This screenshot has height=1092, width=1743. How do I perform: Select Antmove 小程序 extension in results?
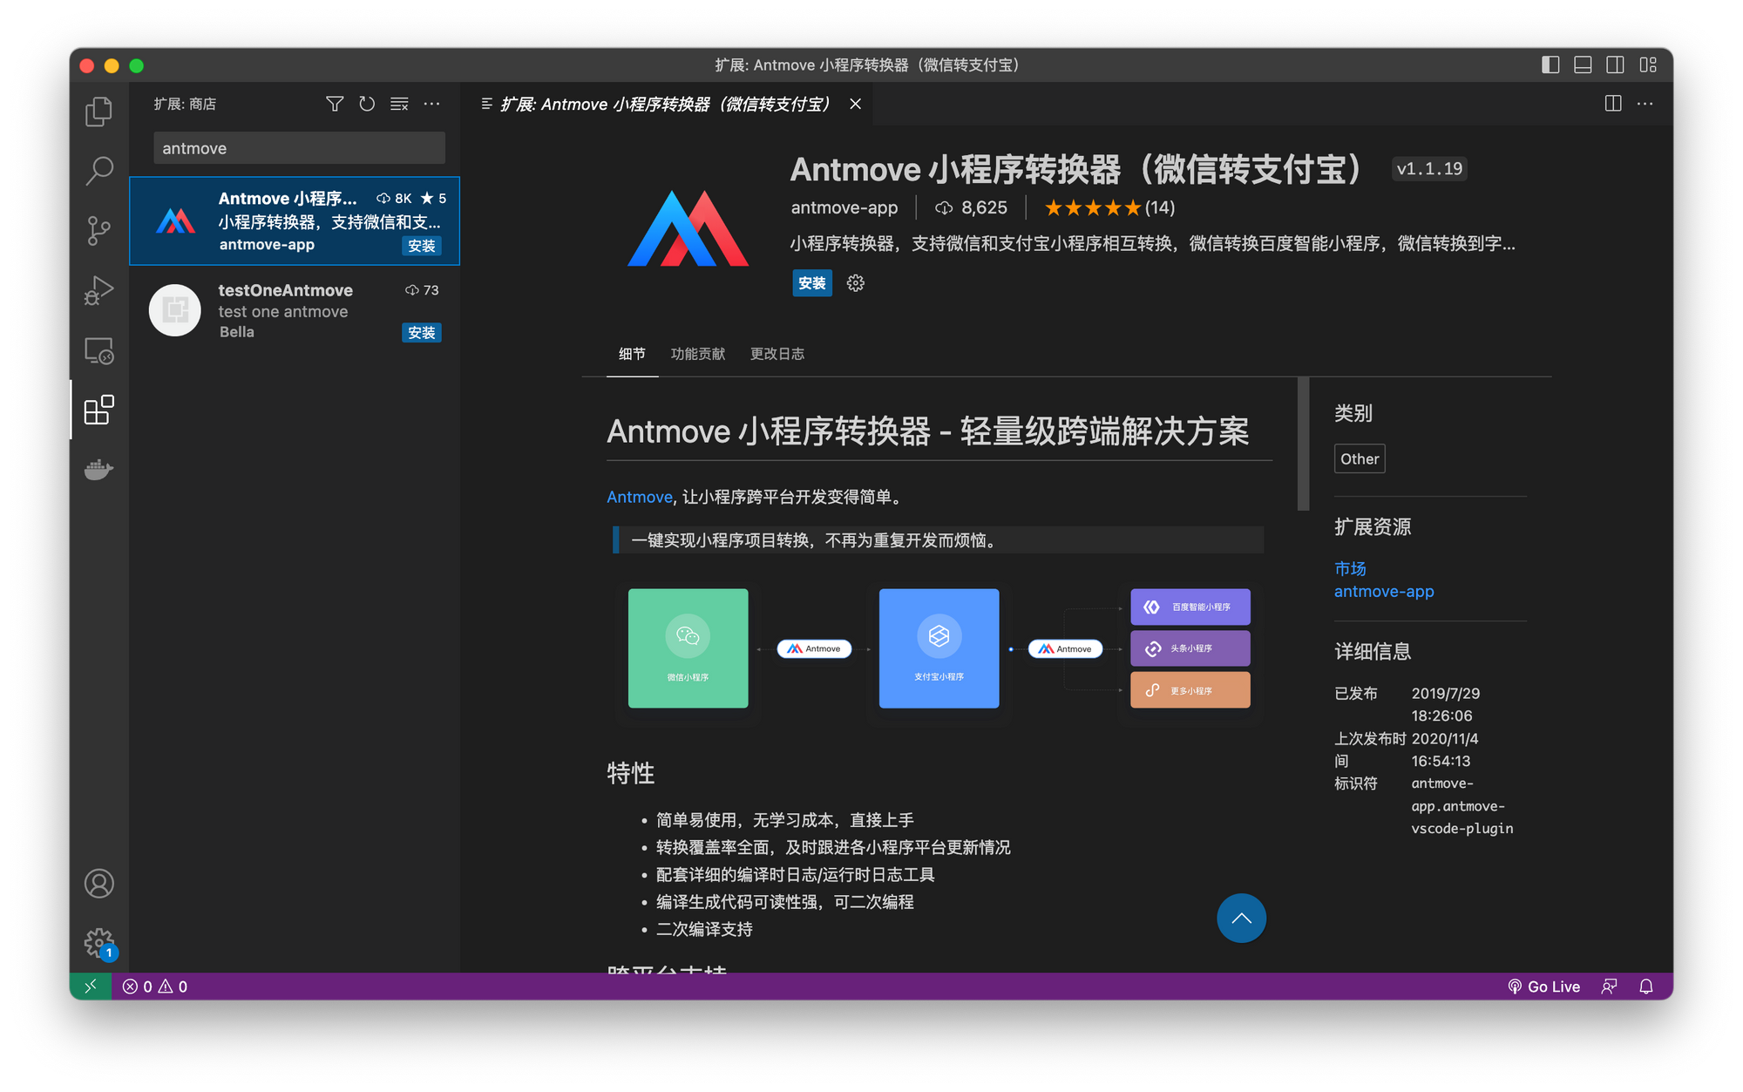[x=295, y=221]
